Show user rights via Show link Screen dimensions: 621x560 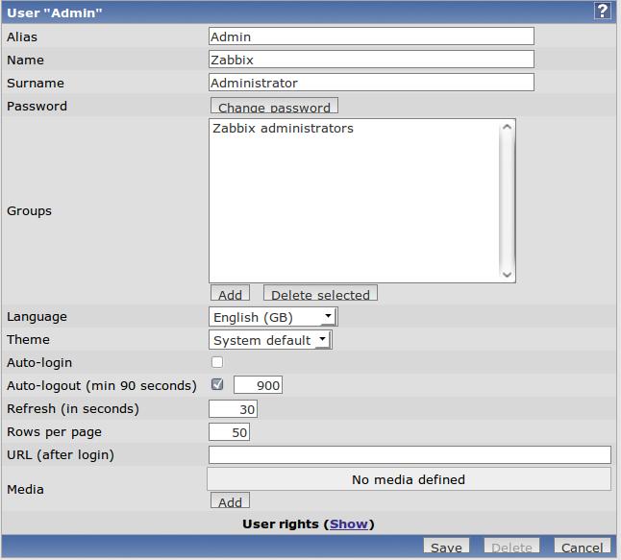(x=349, y=523)
